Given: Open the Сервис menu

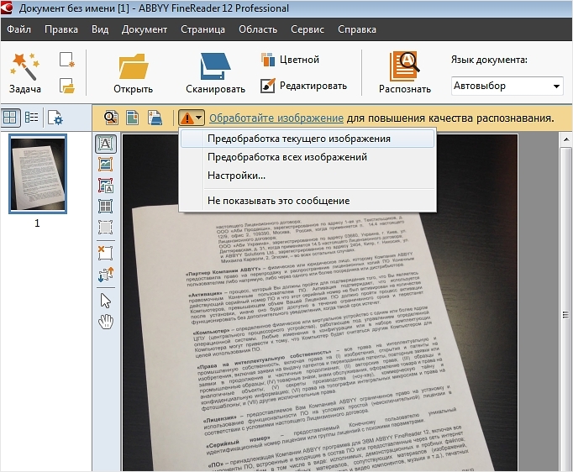Looking at the screenshot, I should pyautogui.click(x=308, y=29).
